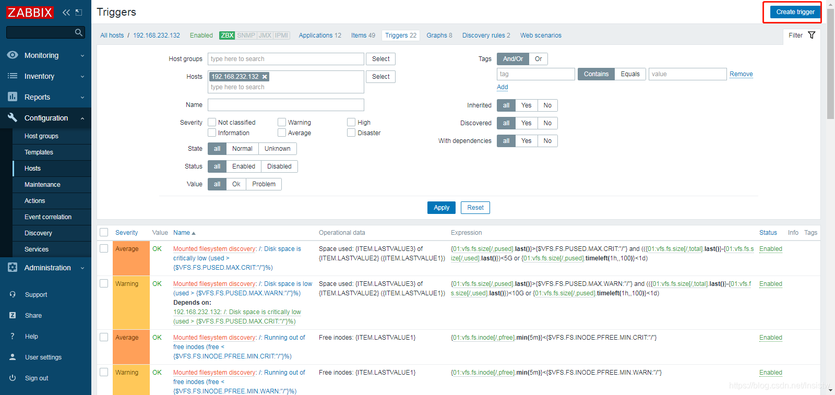Open the Web scenarios tab

click(541, 35)
